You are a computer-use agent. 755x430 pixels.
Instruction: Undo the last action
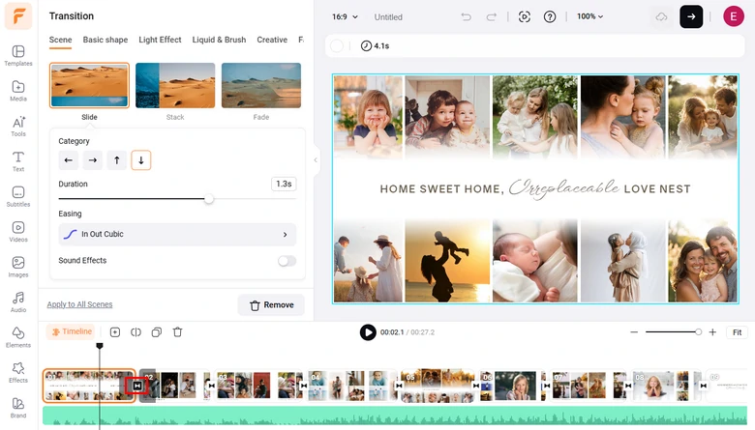(x=467, y=16)
